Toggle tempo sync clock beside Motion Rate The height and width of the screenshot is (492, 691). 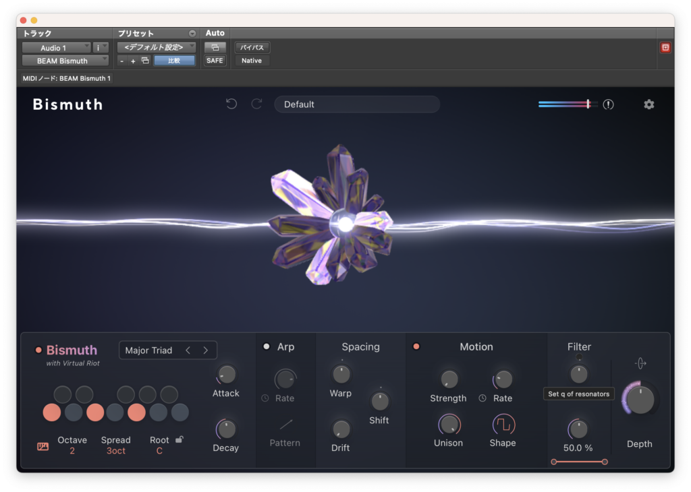coord(482,398)
